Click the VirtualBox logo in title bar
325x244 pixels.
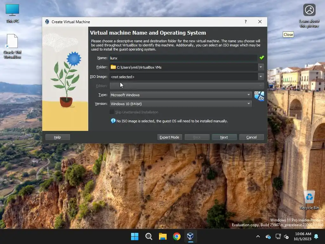[47, 22]
